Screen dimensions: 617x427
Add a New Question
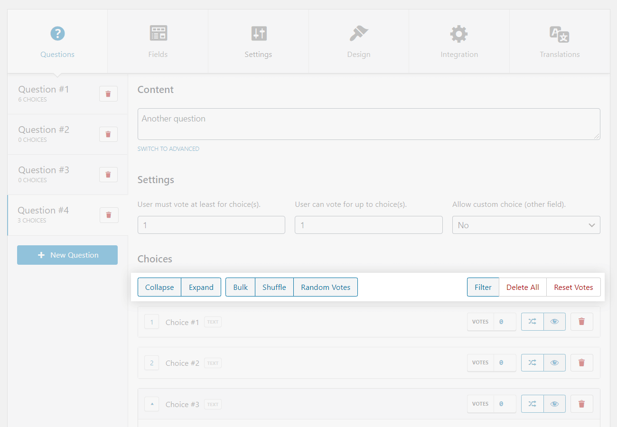(67, 255)
